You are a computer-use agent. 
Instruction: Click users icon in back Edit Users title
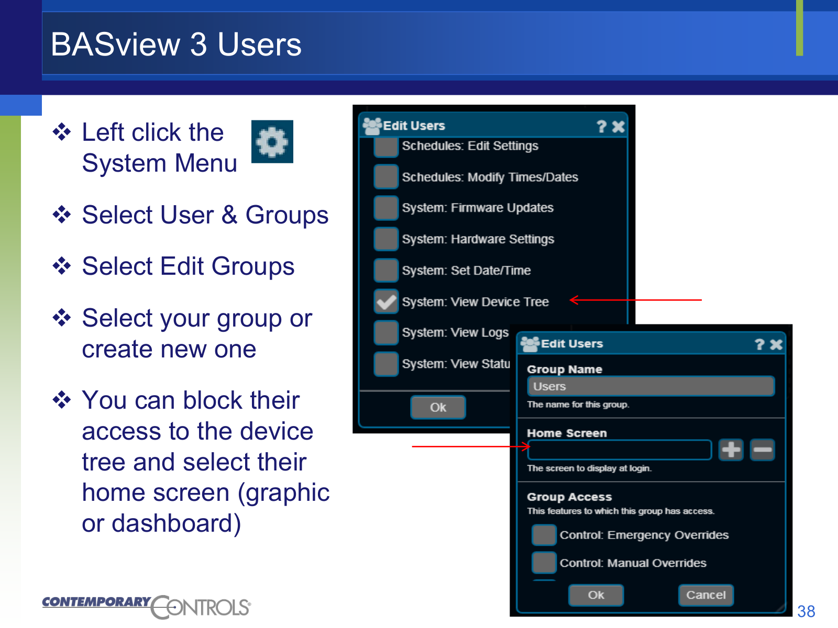(372, 126)
